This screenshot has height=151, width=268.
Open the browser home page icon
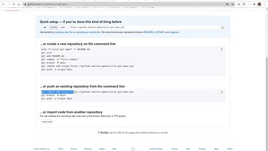point(19,4)
